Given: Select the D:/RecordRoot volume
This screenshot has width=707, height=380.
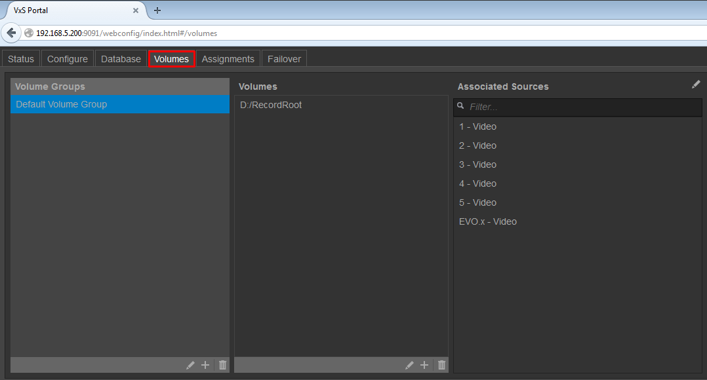Looking at the screenshot, I should 271,104.
